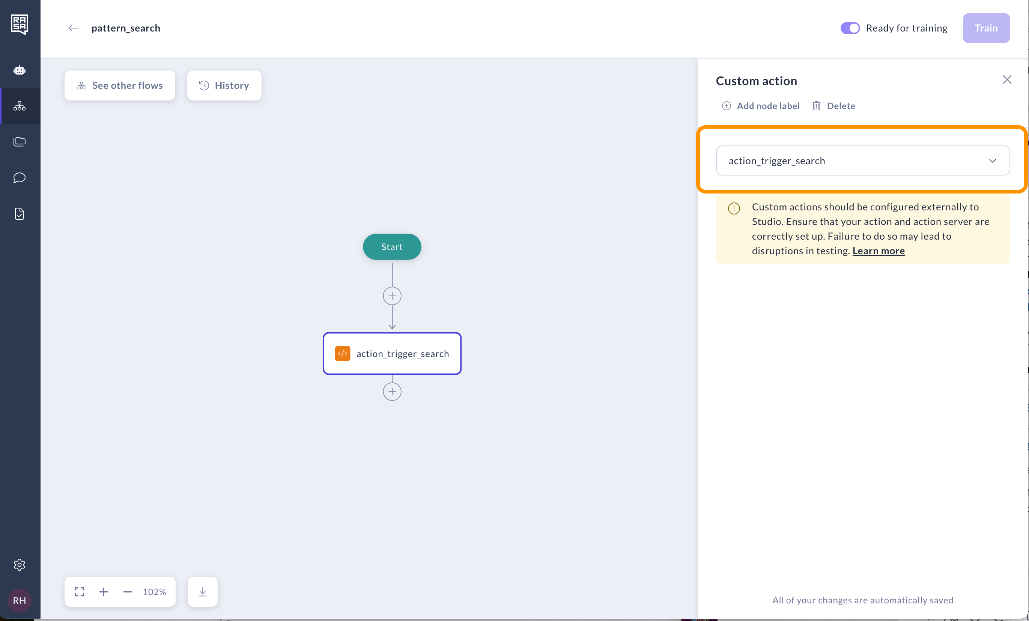Expand the plus connector below action_trigger_search node
Screen dimensions: 1029x621
click(392, 391)
